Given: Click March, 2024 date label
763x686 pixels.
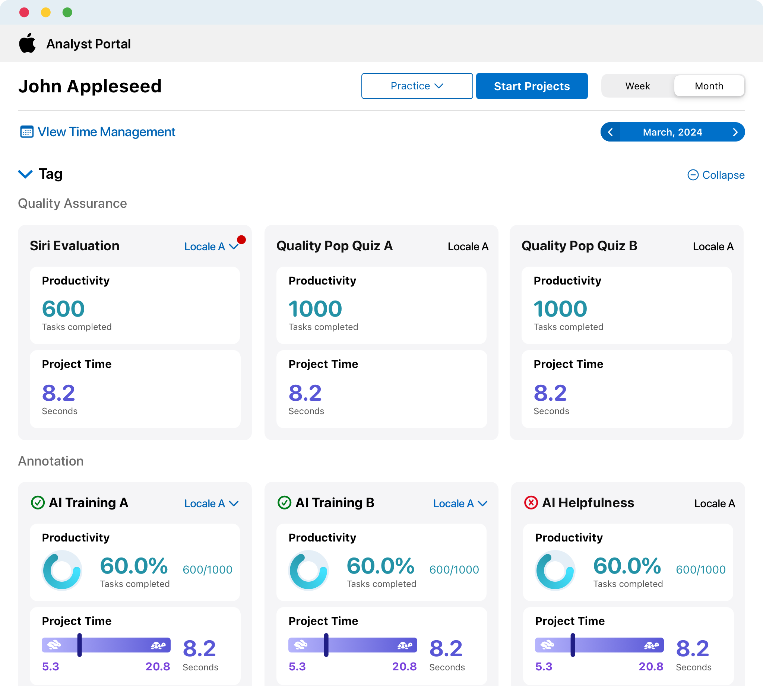Looking at the screenshot, I should tap(672, 132).
